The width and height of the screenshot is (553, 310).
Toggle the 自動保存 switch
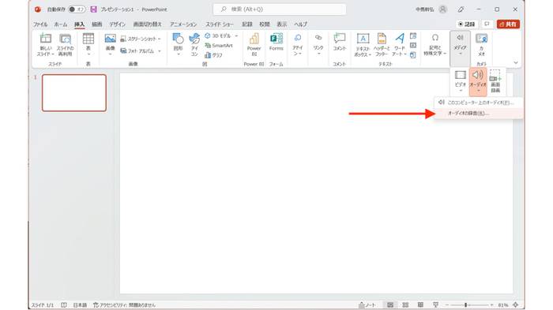[77, 9]
